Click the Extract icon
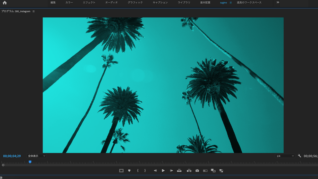Viewport: 318px width, 179px height. [189, 171]
